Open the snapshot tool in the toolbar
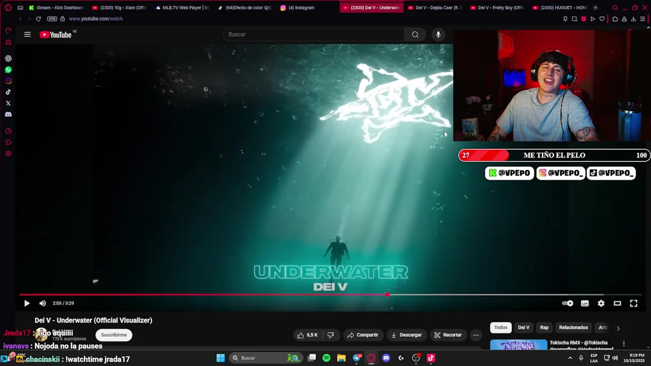651x366 pixels. point(574,19)
